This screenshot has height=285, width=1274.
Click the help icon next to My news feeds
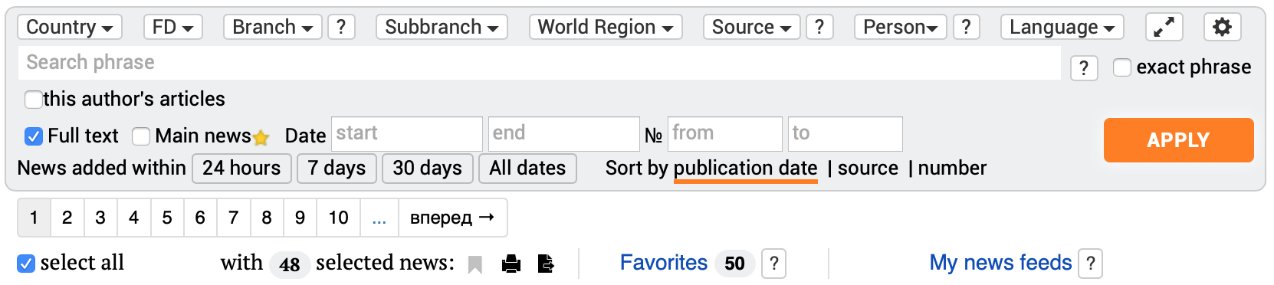[1090, 264]
